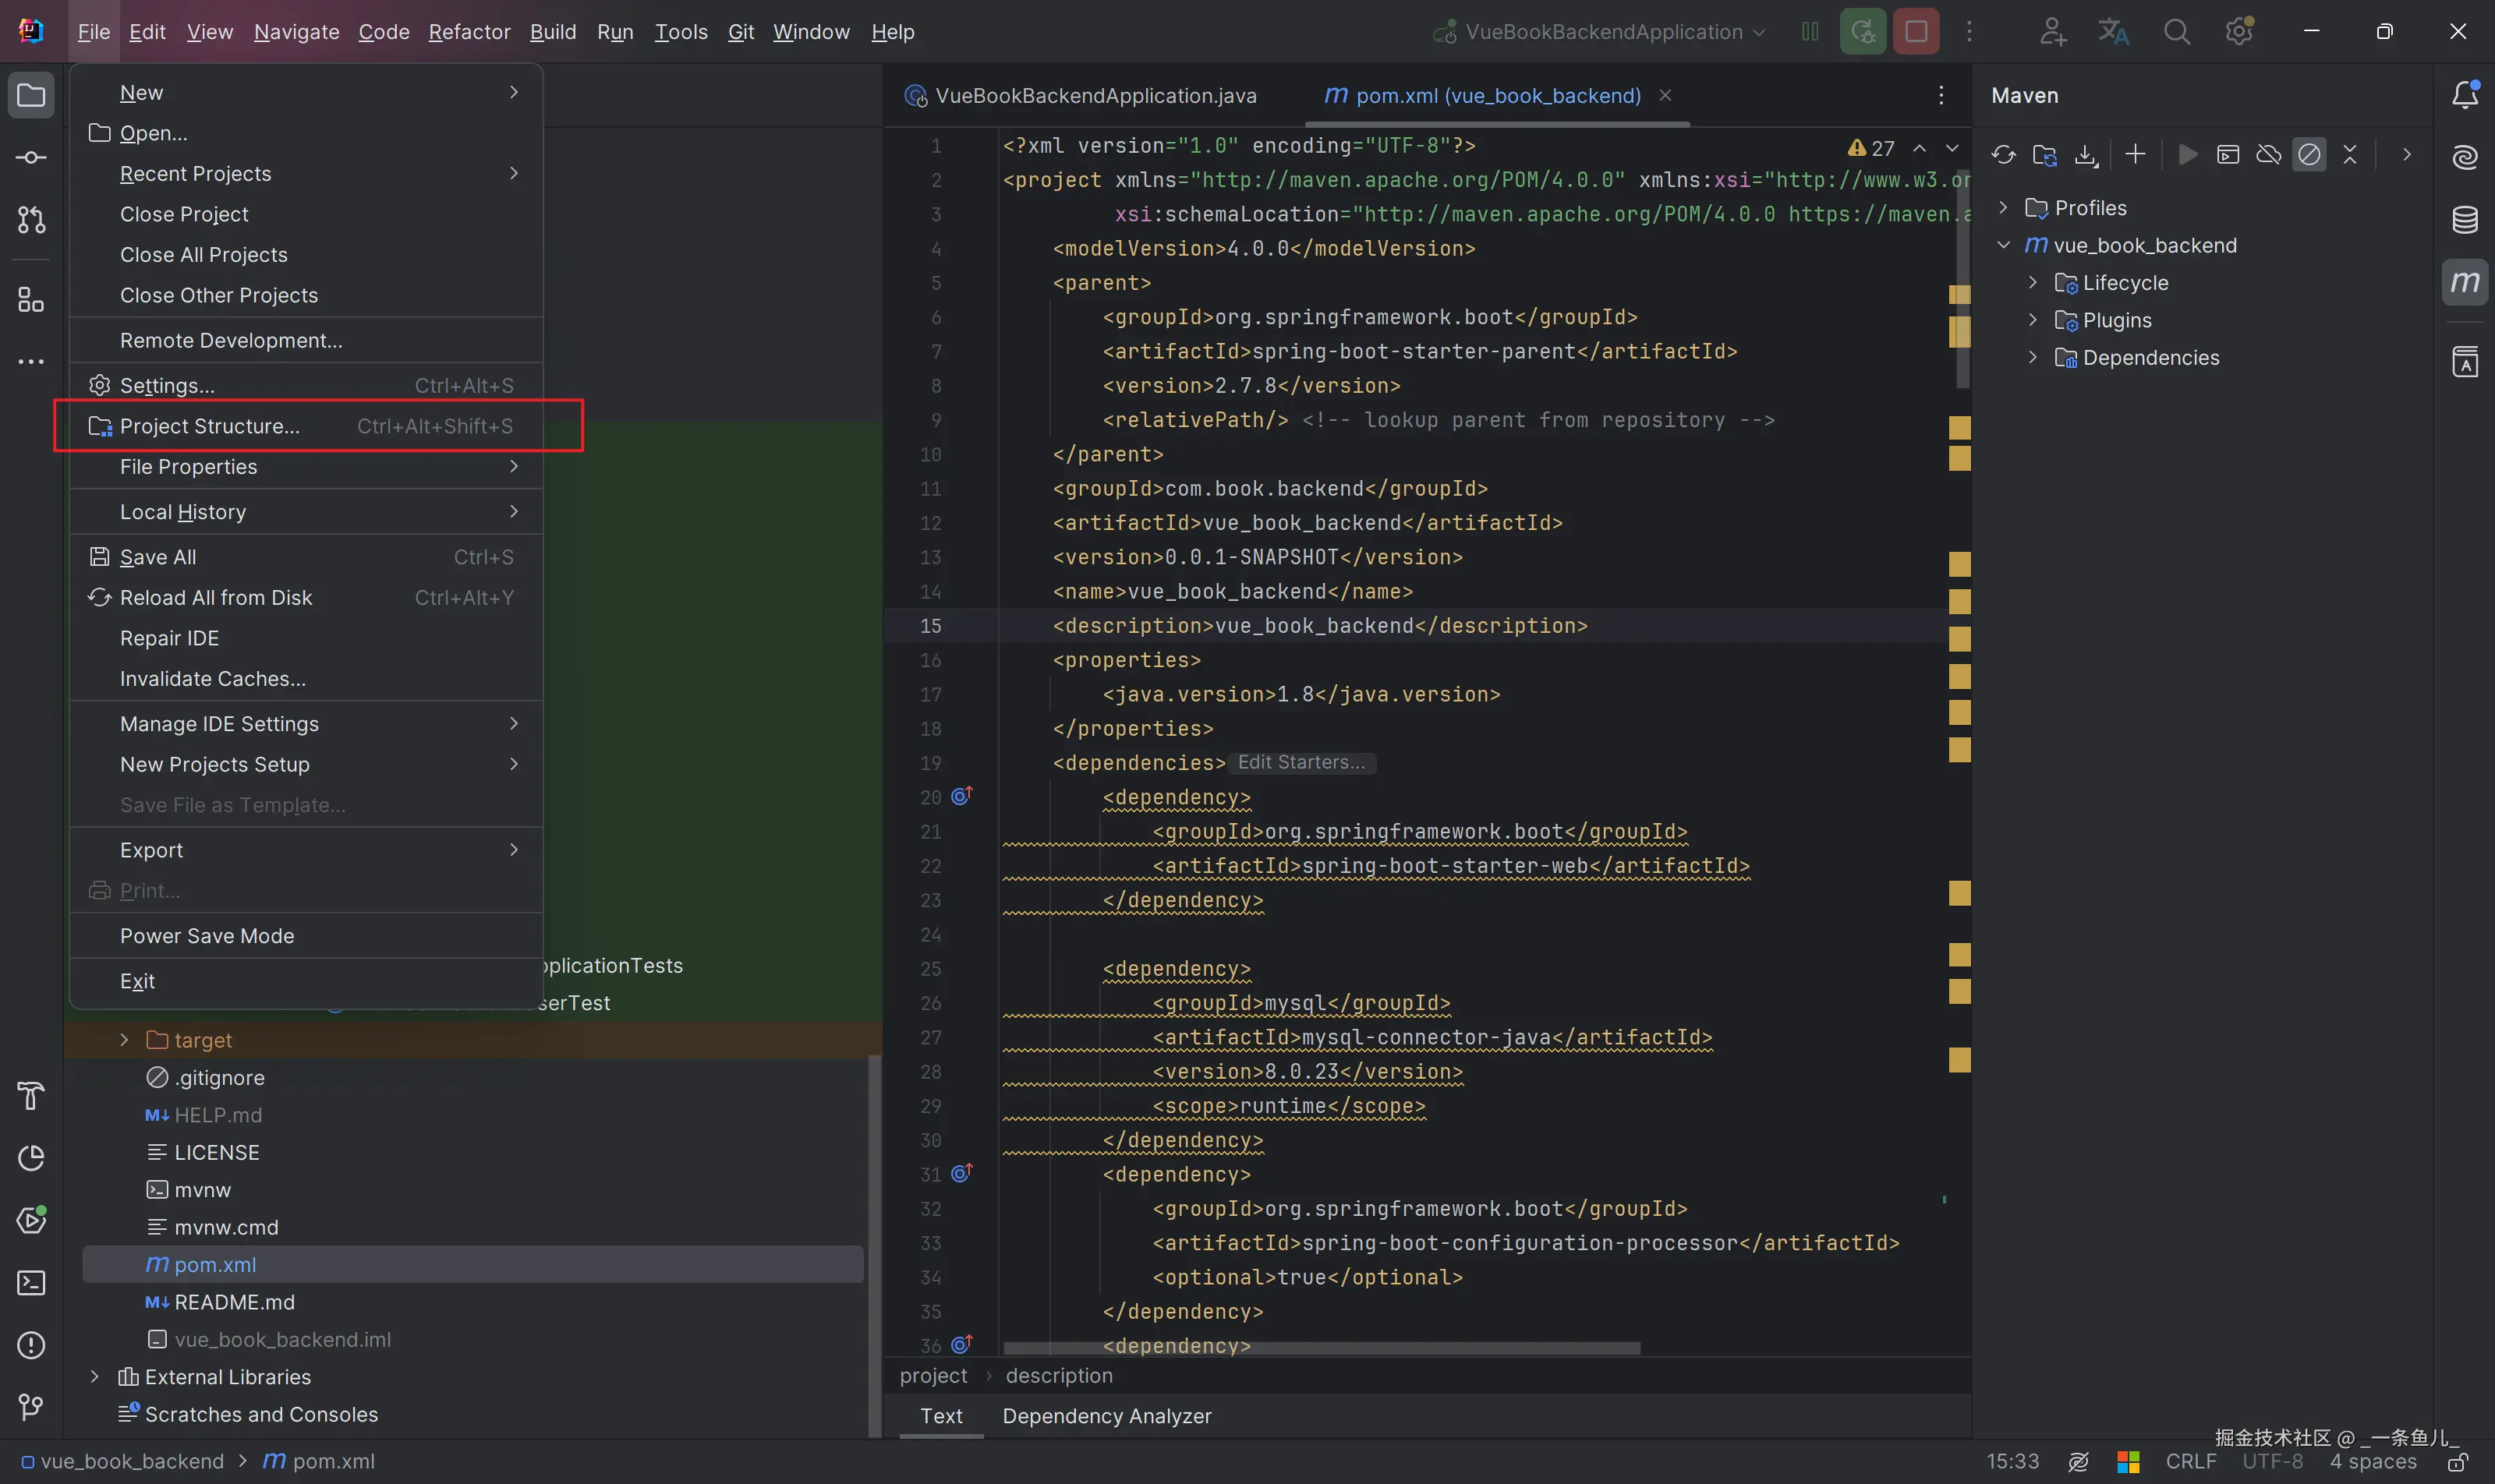Expand the Lifecycle node
Image resolution: width=2495 pixels, height=1484 pixels.
point(2032,283)
